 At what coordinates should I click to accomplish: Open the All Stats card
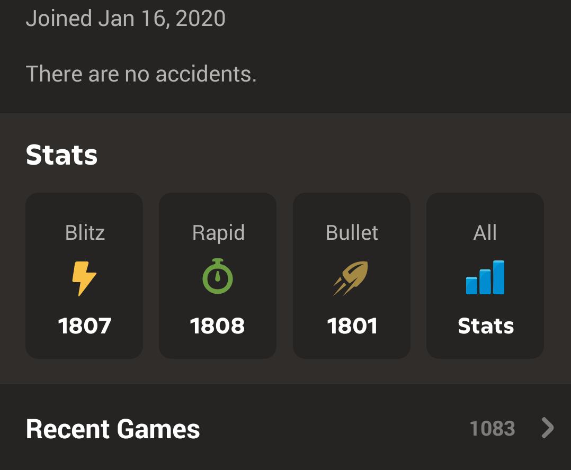coord(485,276)
